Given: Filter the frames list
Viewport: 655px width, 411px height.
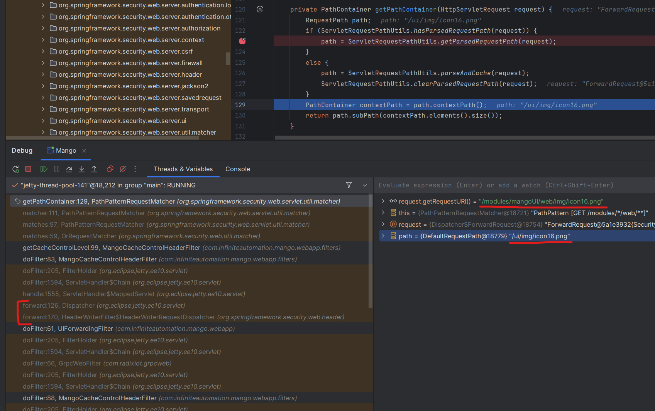Looking at the screenshot, I should [349, 185].
